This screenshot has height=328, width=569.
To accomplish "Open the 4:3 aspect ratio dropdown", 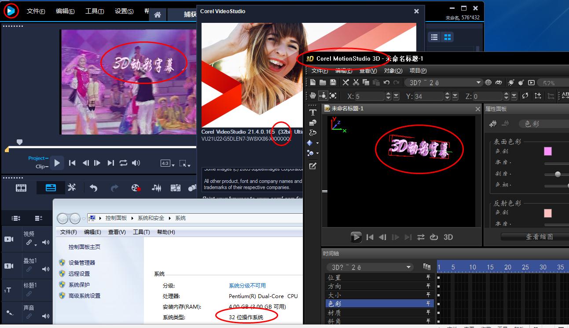I will click(168, 164).
